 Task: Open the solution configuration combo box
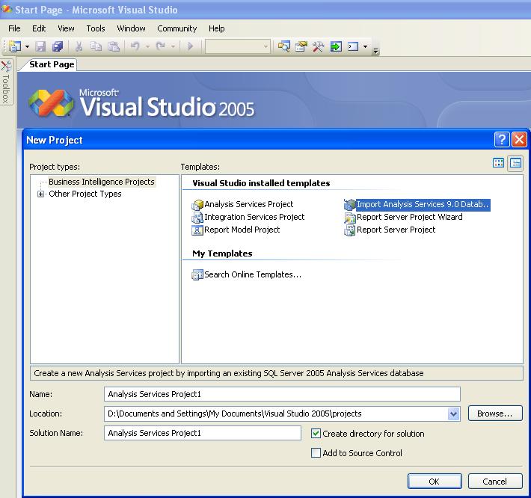click(x=237, y=46)
